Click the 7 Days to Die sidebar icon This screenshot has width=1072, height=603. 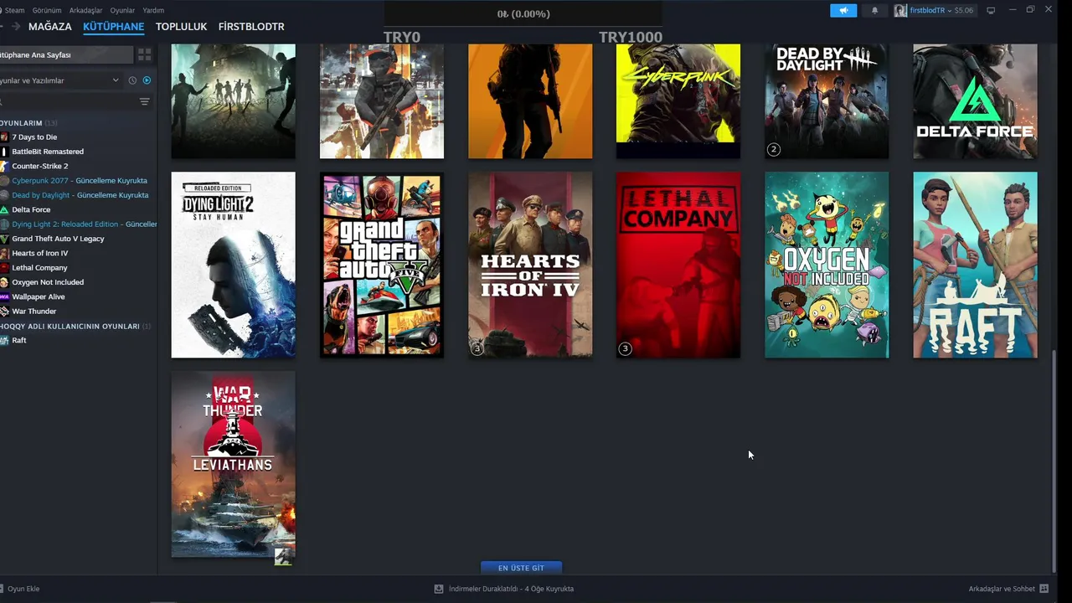pyautogui.click(x=4, y=137)
